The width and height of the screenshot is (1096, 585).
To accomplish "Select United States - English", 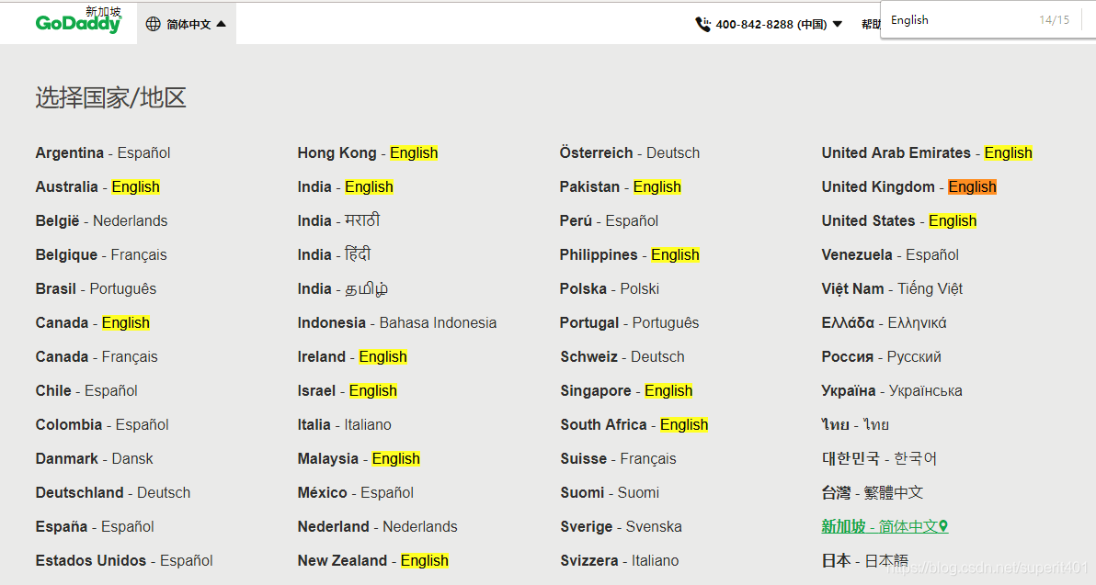I will pyautogui.click(x=899, y=220).
